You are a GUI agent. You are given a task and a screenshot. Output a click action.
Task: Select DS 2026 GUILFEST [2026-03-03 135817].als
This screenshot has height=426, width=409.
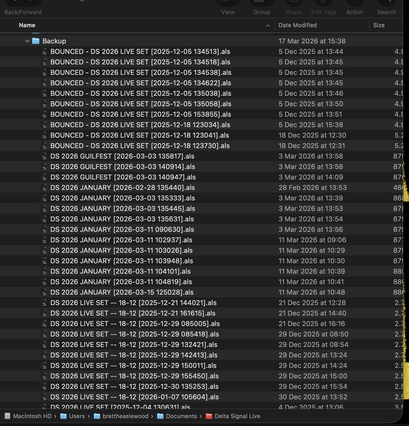point(122,156)
